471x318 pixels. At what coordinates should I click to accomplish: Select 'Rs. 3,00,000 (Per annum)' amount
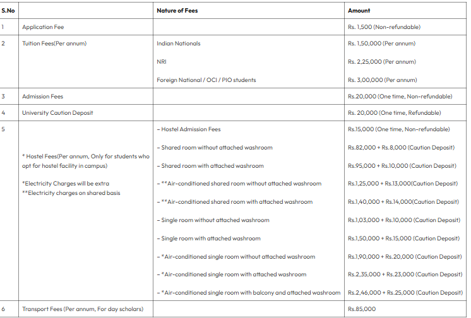click(x=383, y=80)
